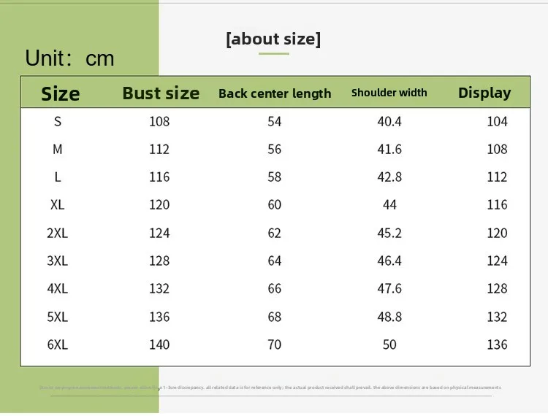The height and width of the screenshot is (416, 548).
Task: Select the 6XL size row label
Action: coord(57,344)
